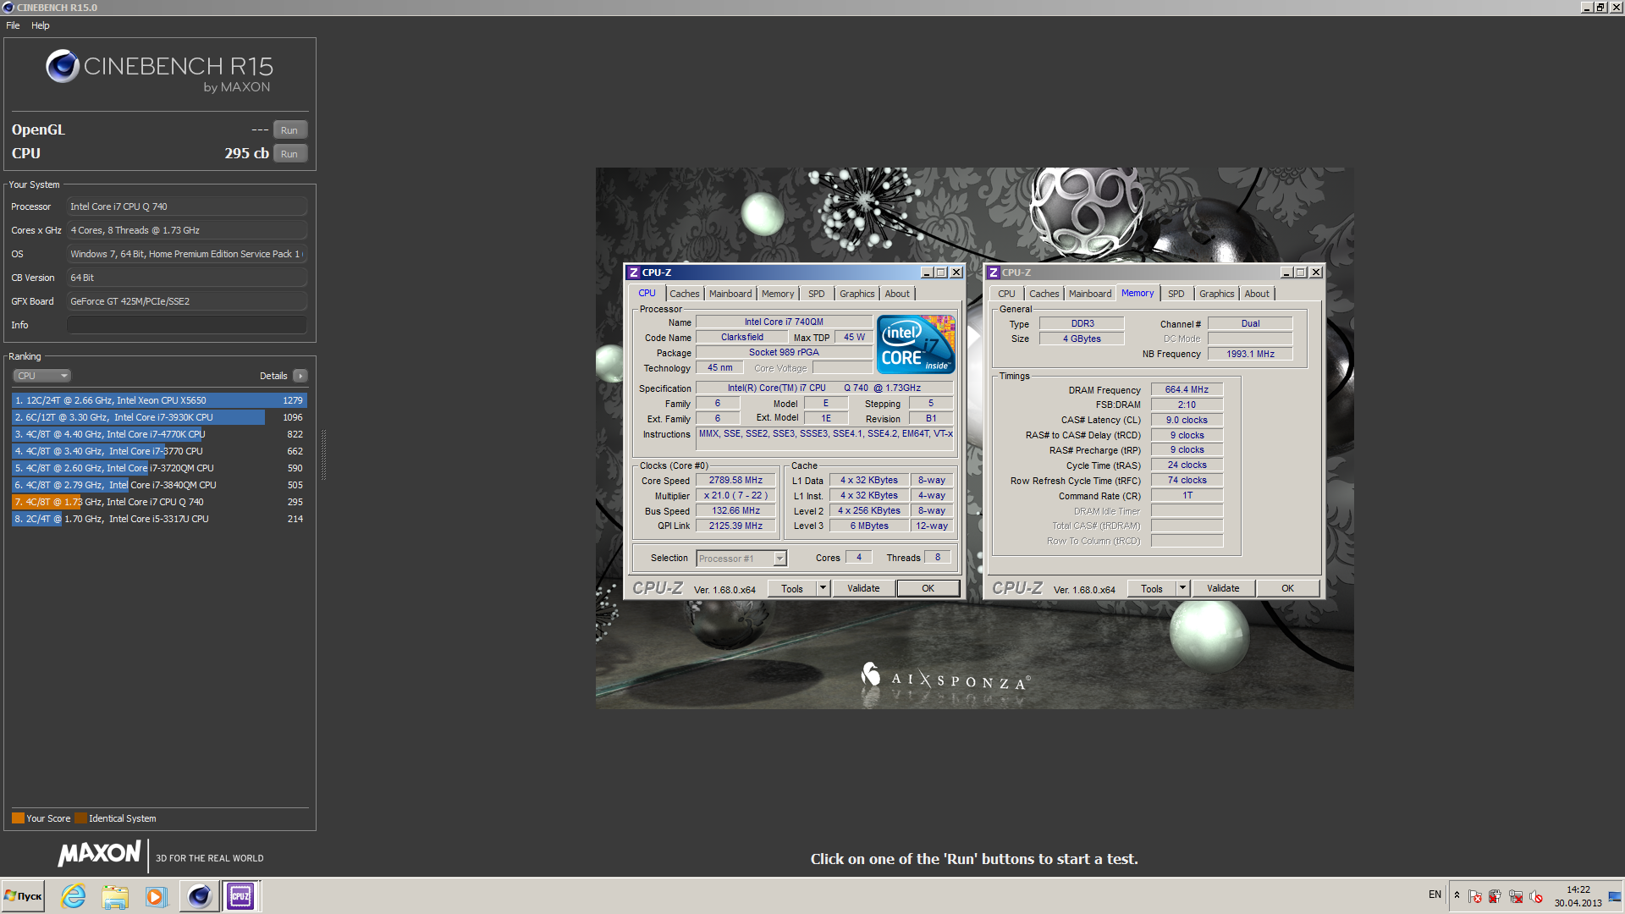Expand Tools dropdown arrow in right CPU-Z window
This screenshot has height=914, width=1625.
(1182, 589)
